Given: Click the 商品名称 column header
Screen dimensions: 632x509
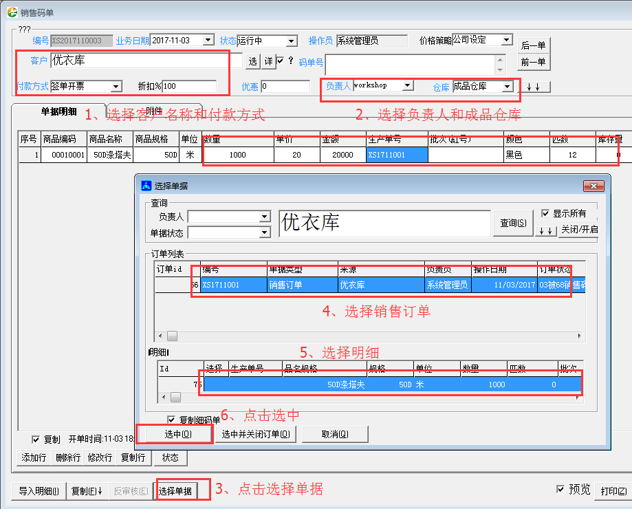Looking at the screenshot, I should 109,139.
